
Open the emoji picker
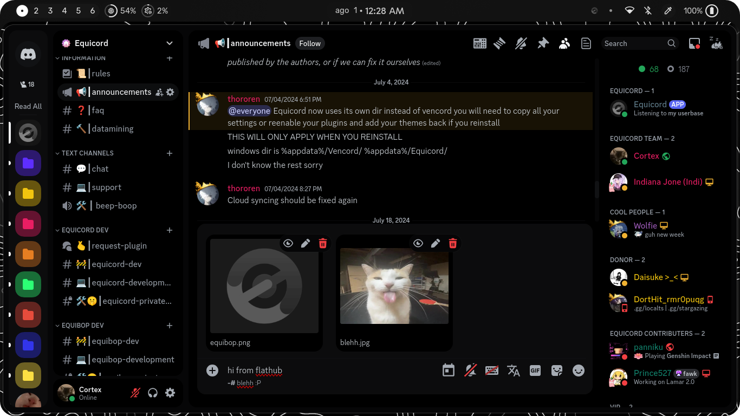coord(579,370)
